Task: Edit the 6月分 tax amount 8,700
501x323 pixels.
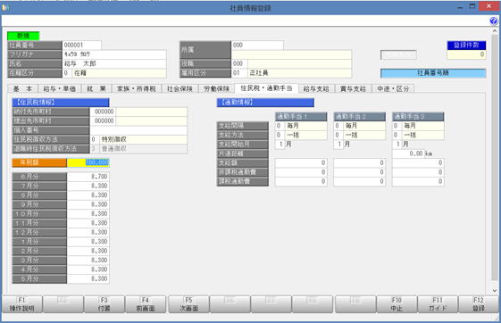Action: 88,177
